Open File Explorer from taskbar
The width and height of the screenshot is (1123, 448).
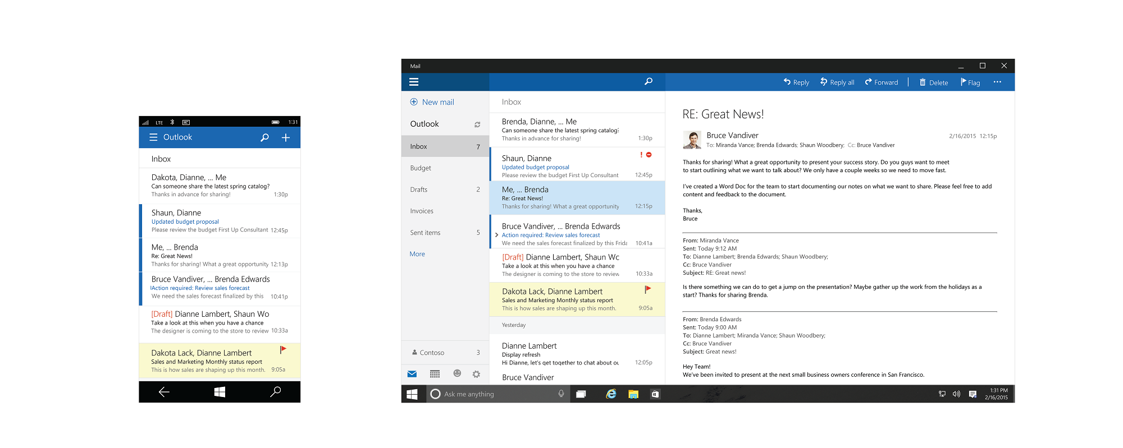pyautogui.click(x=633, y=394)
